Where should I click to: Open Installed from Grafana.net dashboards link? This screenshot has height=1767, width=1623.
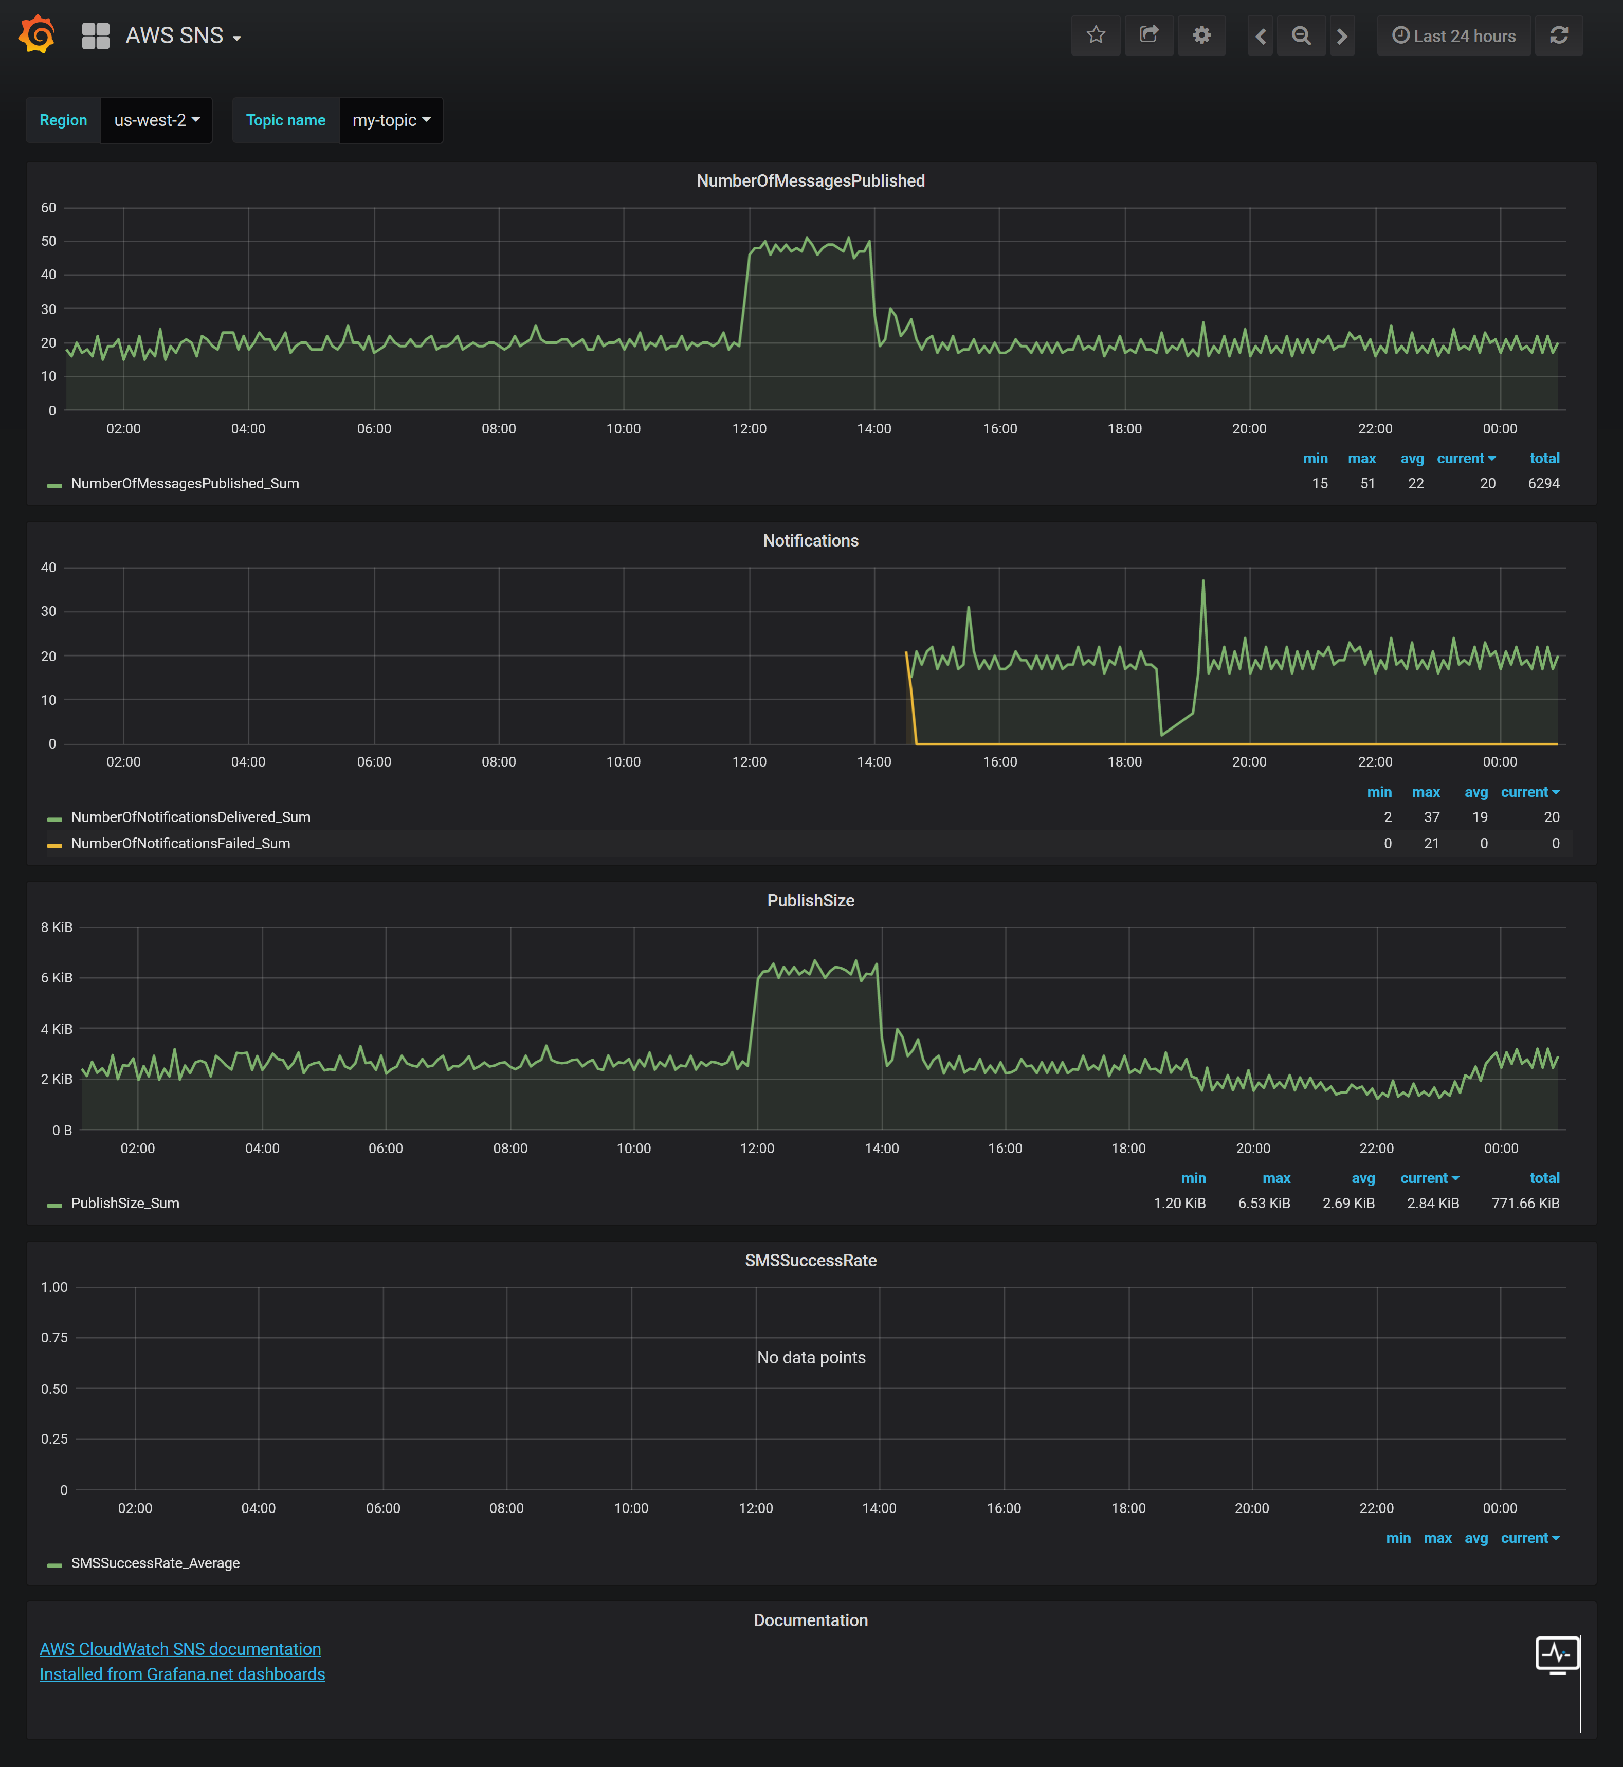[182, 1674]
